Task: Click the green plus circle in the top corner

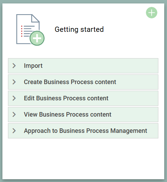Action: pyautogui.click(x=151, y=12)
